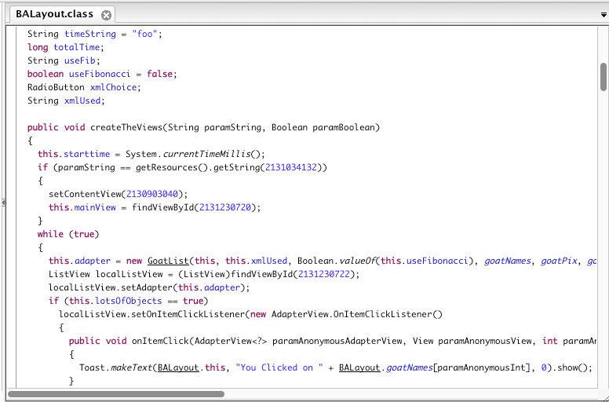Click the number 2131230722
Viewport: 609px width, 402px height.
pyautogui.click(x=324, y=274)
